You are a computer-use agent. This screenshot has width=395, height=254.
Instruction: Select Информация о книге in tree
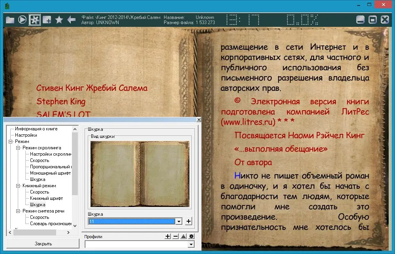[x=36, y=129]
